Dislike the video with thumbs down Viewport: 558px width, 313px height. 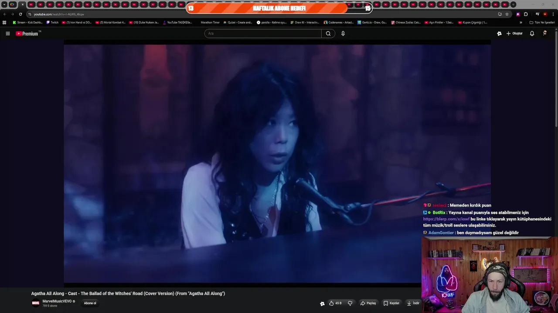pyautogui.click(x=350, y=303)
